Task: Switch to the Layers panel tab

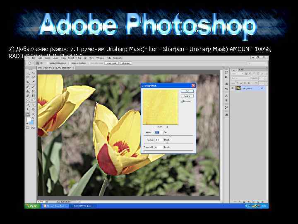Action: [234, 70]
